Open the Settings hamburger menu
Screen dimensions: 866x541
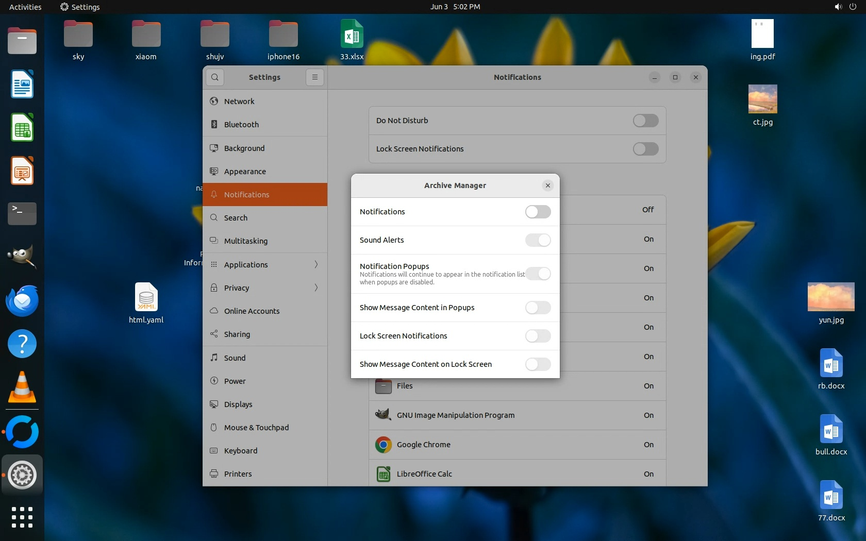point(314,77)
